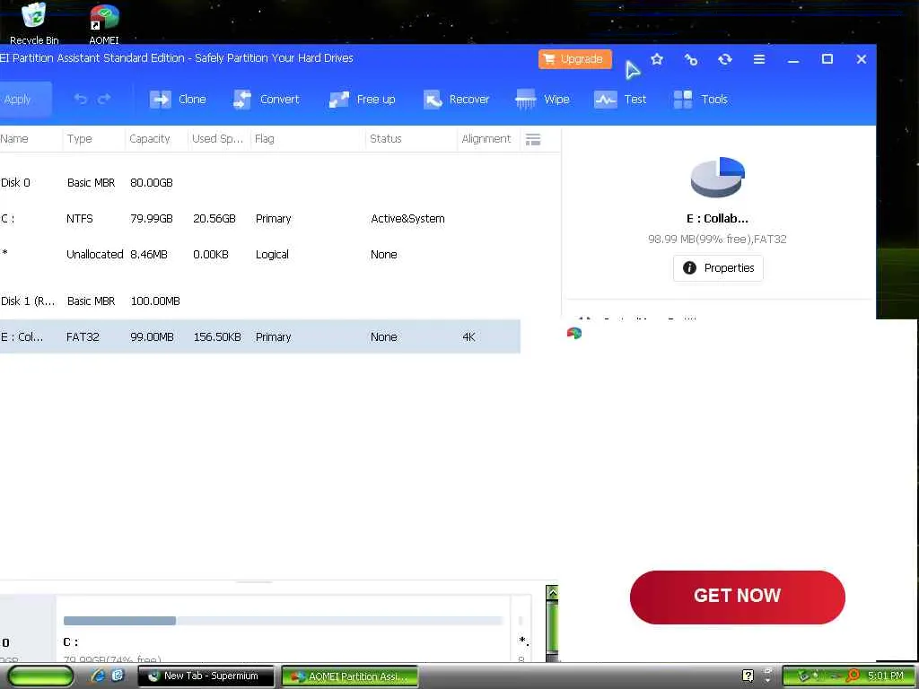Screen dimensions: 919x689
Task: Click the Status column header
Action: 386,139
